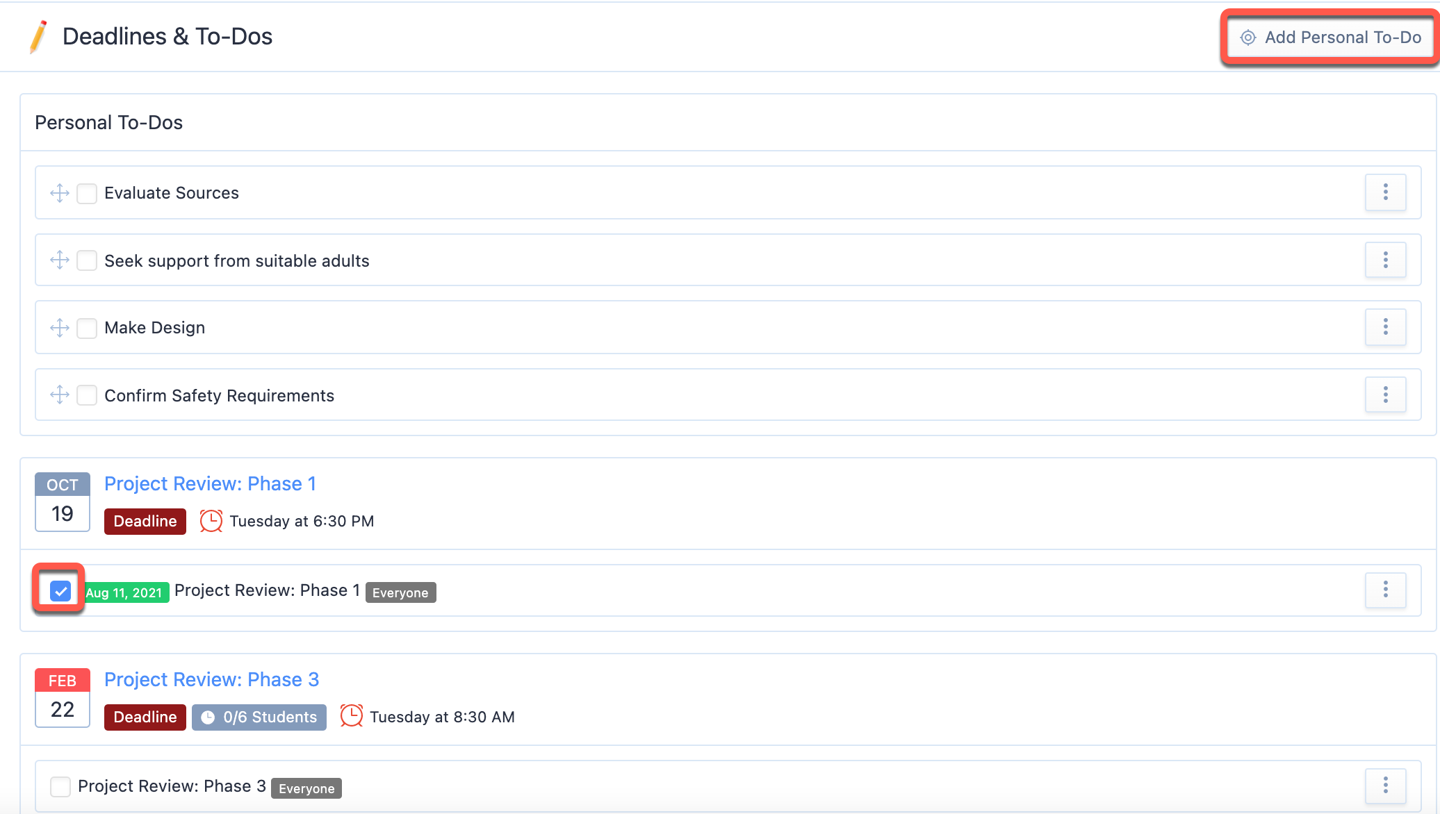1440x814 pixels.
Task: Click the Deadlines & To-Dos page title
Action: pos(167,37)
